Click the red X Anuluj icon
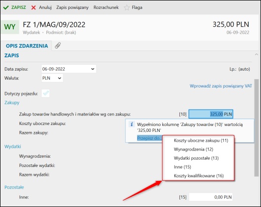Viewport: 261px width, 207px height. [x=34, y=7]
